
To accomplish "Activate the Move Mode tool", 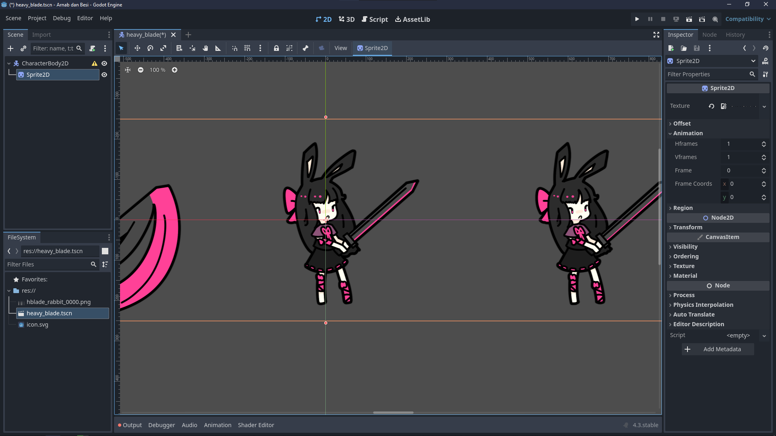I will [x=137, y=48].
